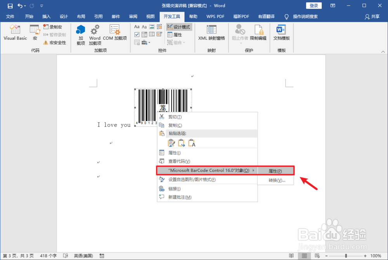Open the 宏 (Macros) dialog
The width and height of the screenshot is (388, 260).
pyautogui.click(x=35, y=32)
